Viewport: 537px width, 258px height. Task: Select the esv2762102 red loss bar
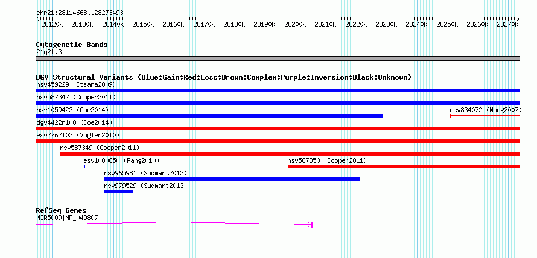tap(278, 141)
